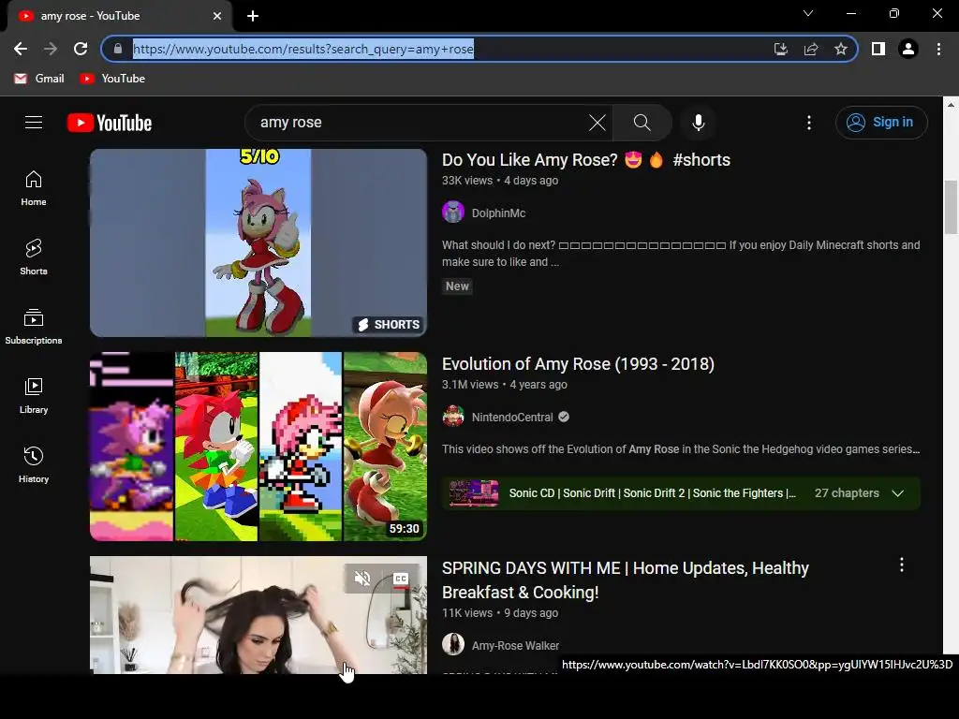Select the 'amy rose - YouTube' tab
Image resolution: width=959 pixels, height=719 pixels.
119,16
